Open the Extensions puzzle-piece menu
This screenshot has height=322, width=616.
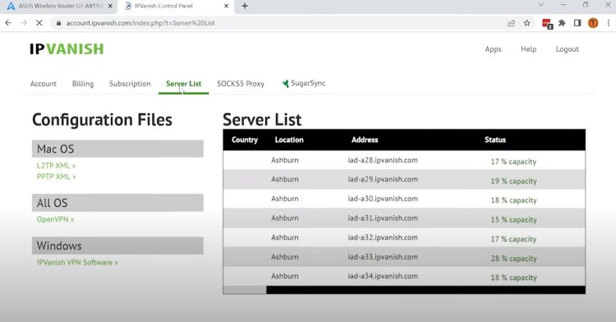[562, 23]
